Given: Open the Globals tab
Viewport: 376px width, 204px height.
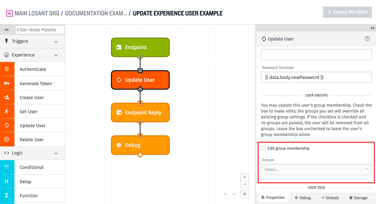Looking at the screenshot, I should [x=330, y=198].
